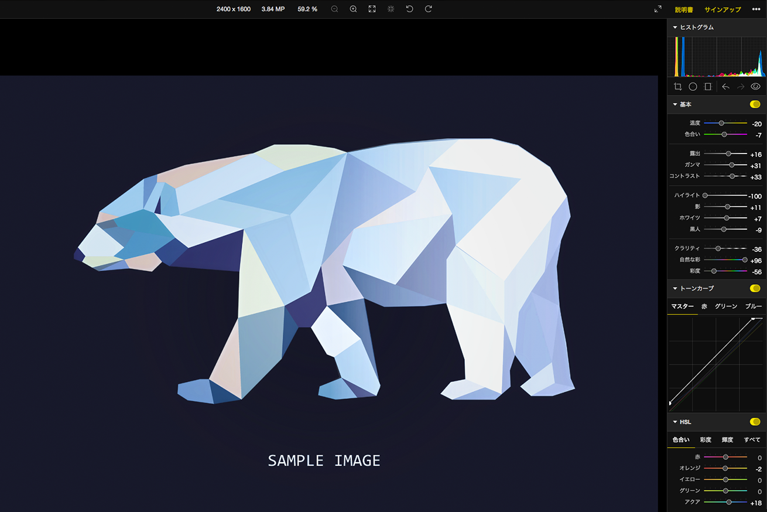Screen dimensions: 767x512
Task: Select the マスター tone curve tab
Action: point(682,306)
